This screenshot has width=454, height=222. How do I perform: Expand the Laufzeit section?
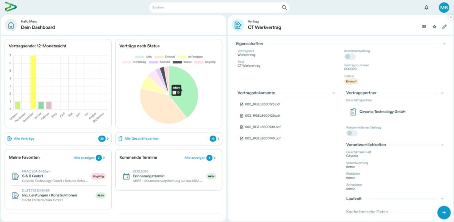(x=442, y=199)
